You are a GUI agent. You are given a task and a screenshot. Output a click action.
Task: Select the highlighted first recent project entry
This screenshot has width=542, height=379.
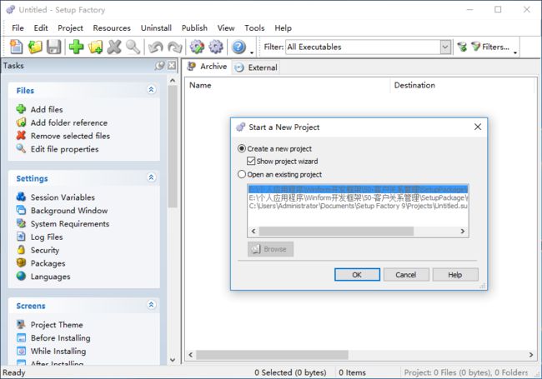pos(358,190)
